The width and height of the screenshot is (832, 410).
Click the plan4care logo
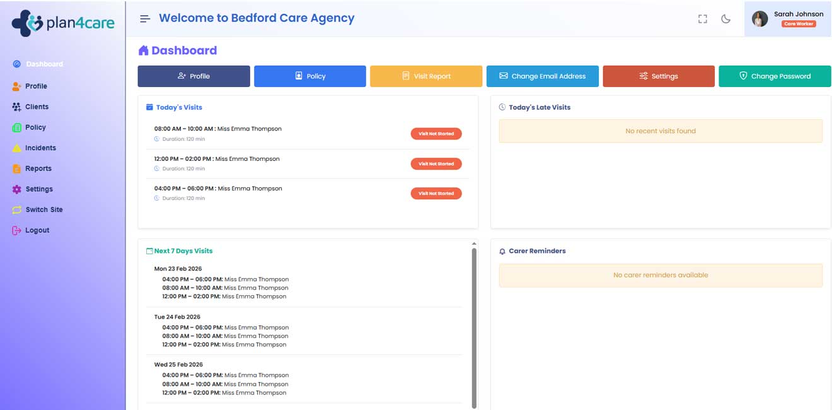[x=63, y=23]
